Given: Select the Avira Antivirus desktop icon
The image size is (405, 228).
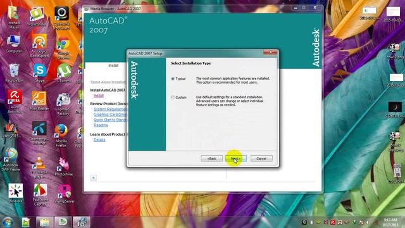Looking at the screenshot, I should click(x=15, y=101).
